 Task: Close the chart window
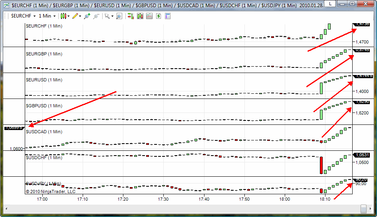(x=366, y=4)
